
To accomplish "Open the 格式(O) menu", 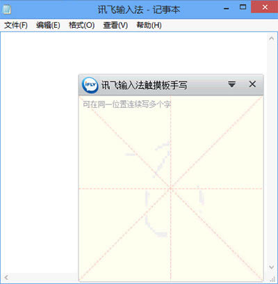I will point(81,25).
